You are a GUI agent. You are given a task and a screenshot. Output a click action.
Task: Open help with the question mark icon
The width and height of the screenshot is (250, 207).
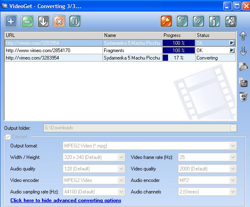pyautogui.click(x=198, y=21)
